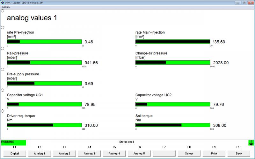Open Analog 4 values page
The image size is (255, 159).
[x=114, y=153]
